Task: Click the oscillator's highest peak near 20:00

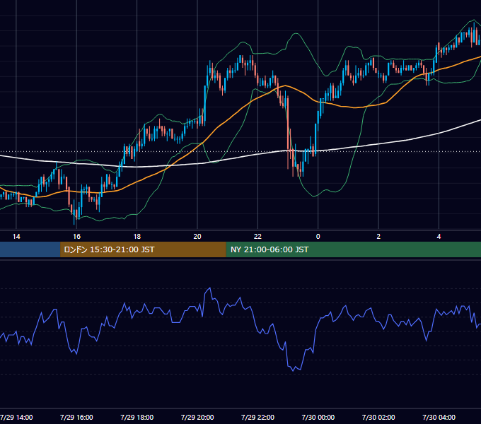Action: click(210, 288)
